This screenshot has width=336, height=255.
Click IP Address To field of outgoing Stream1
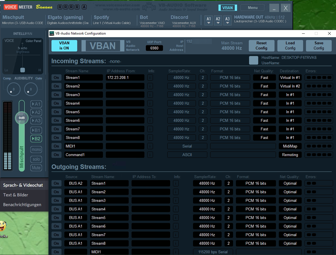point(151,184)
